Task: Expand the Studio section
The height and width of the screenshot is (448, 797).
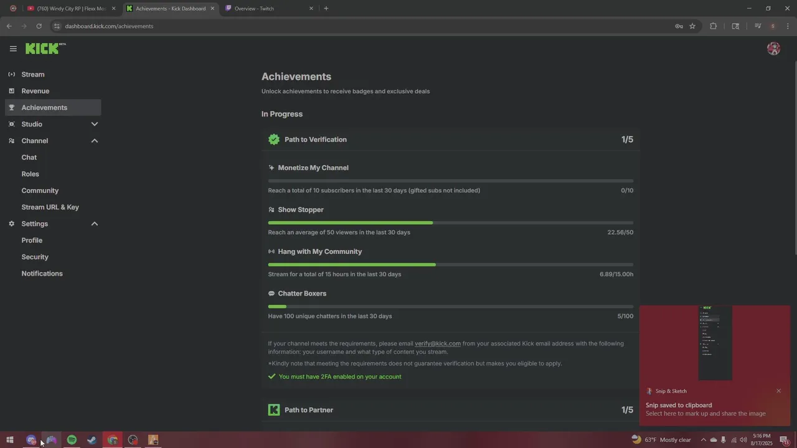Action: [x=95, y=124]
